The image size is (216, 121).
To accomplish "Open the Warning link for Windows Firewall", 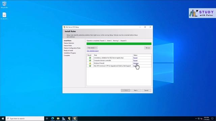I will (136, 63).
